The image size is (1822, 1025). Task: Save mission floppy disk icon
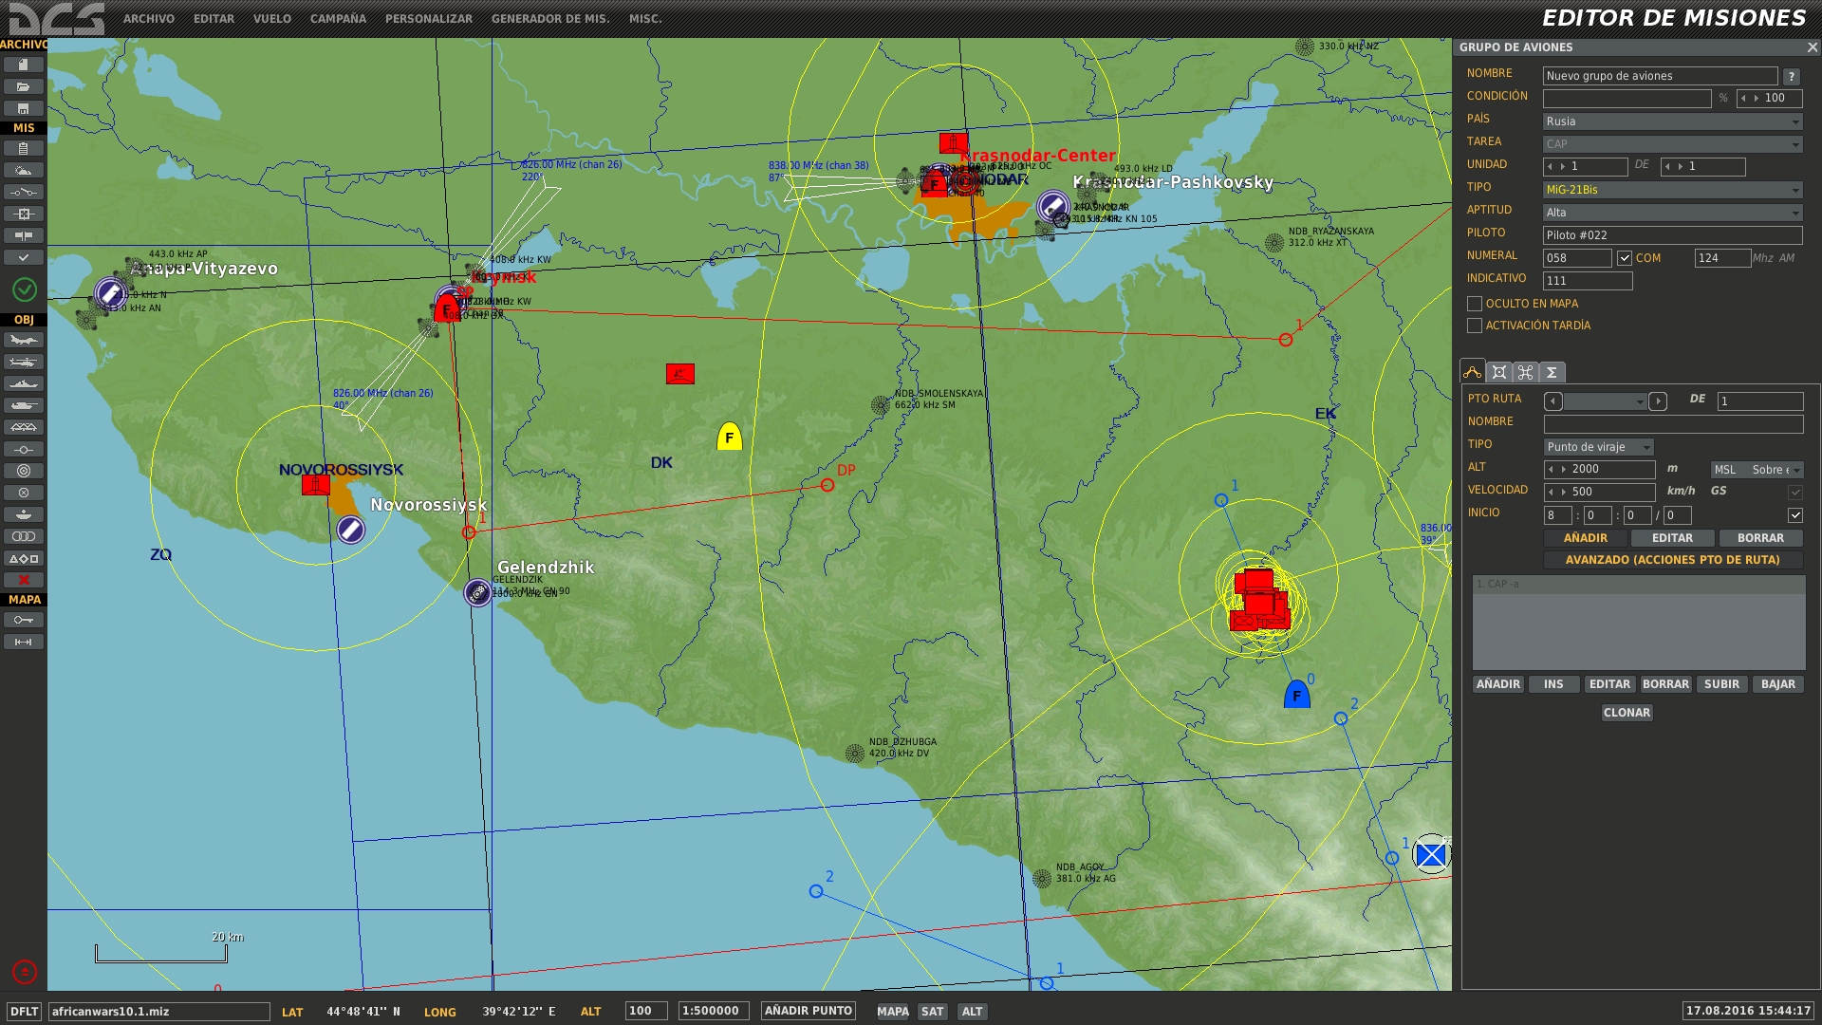click(24, 108)
